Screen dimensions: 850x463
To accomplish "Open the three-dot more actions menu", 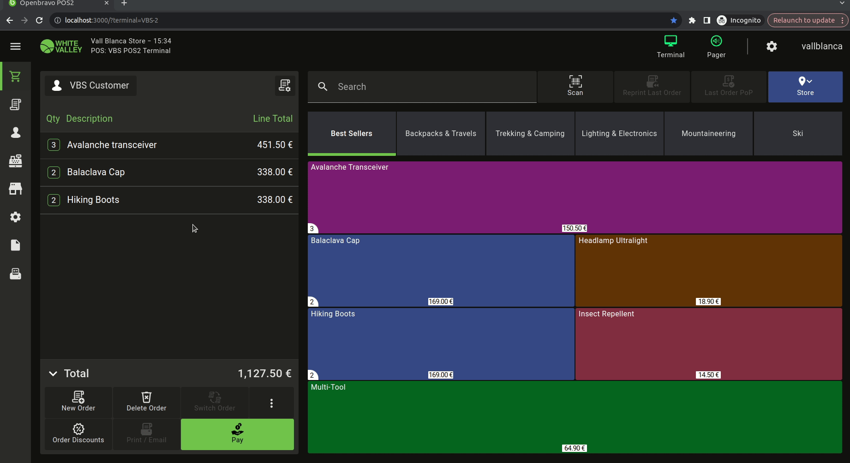I will point(271,403).
